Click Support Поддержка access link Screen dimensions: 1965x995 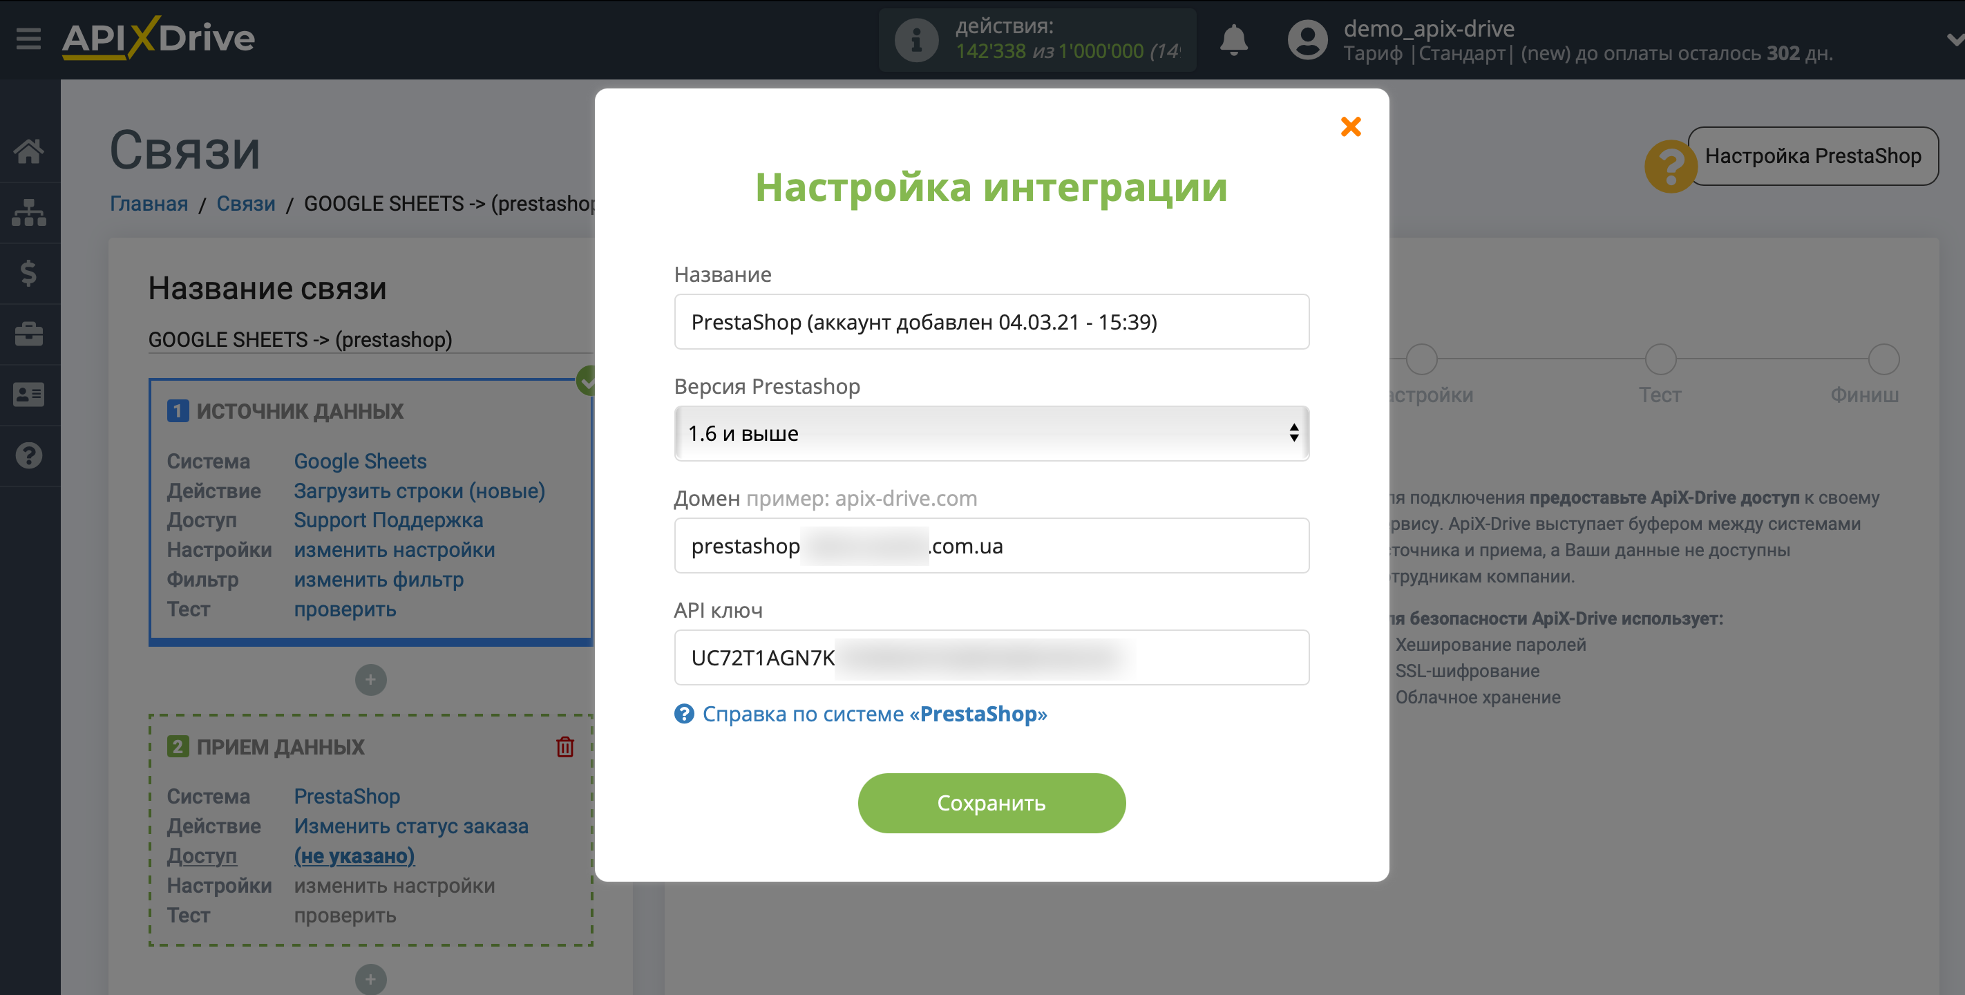[x=388, y=520]
